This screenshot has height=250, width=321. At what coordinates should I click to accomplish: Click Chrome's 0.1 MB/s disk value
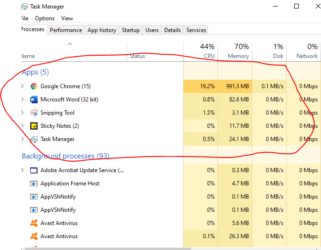point(273,86)
